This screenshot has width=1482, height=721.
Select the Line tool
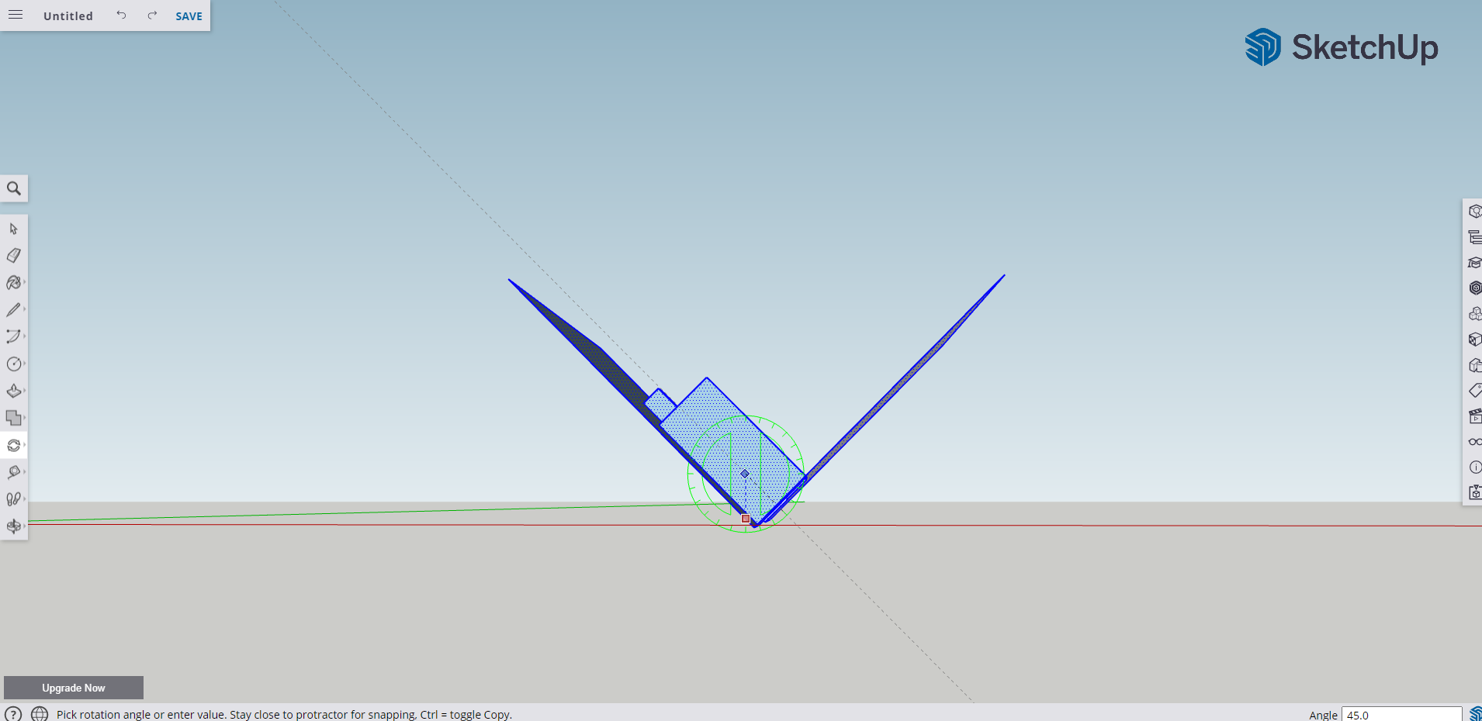[x=14, y=309]
